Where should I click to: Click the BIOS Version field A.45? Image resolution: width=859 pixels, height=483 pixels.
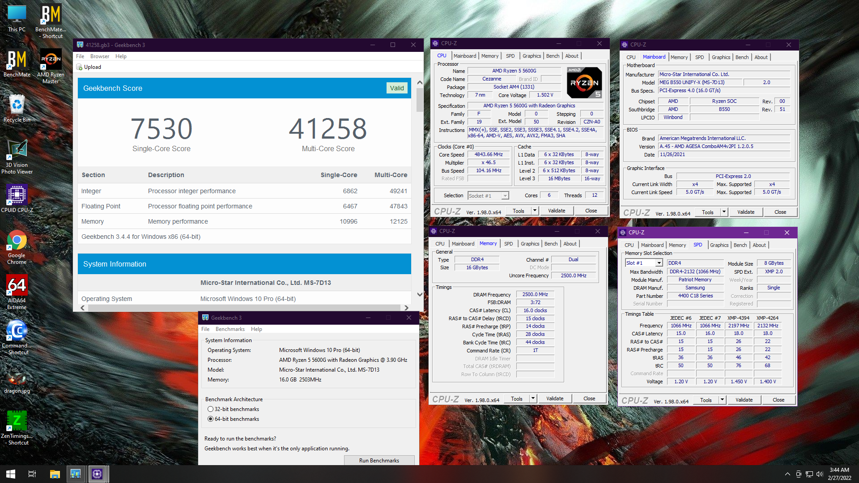[724, 146]
